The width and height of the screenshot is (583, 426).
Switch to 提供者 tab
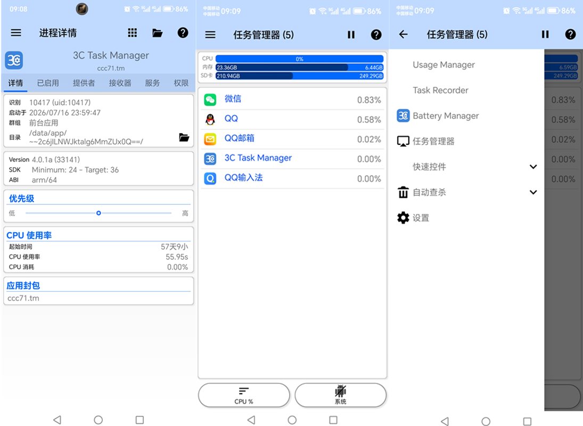click(x=84, y=83)
